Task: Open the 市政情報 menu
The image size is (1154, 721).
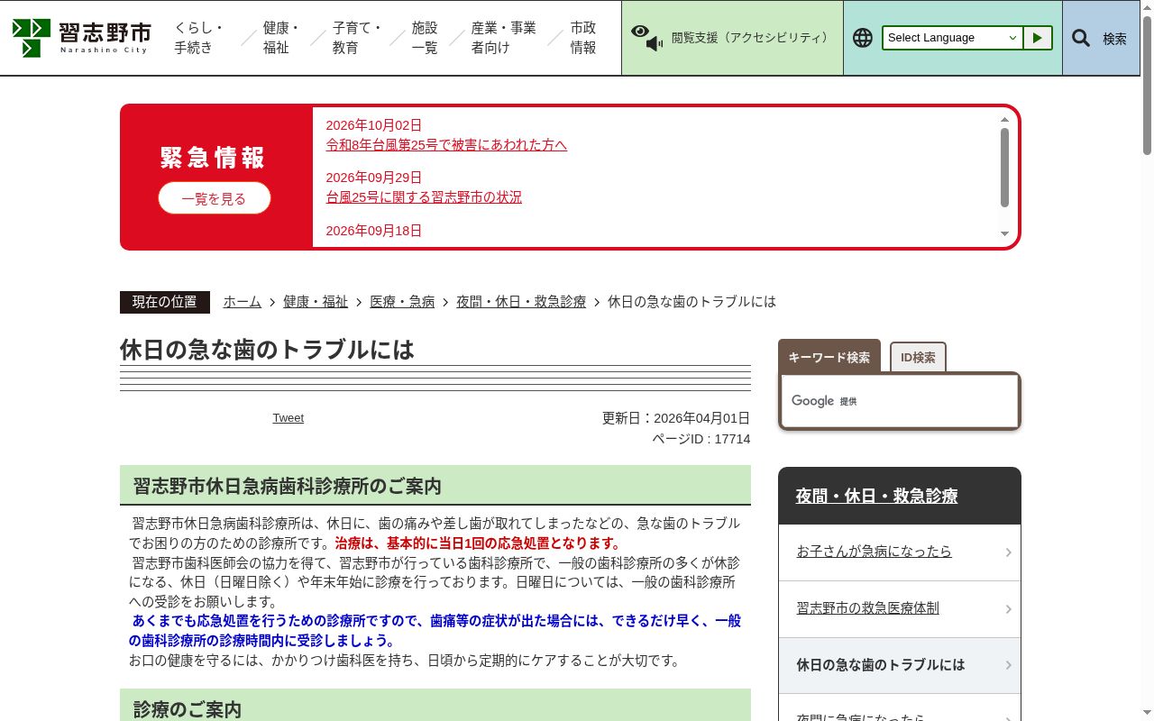Action: 583,38
